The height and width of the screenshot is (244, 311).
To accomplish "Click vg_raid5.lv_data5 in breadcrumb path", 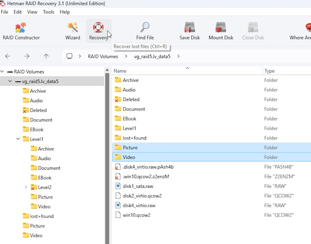I will pos(152,56).
